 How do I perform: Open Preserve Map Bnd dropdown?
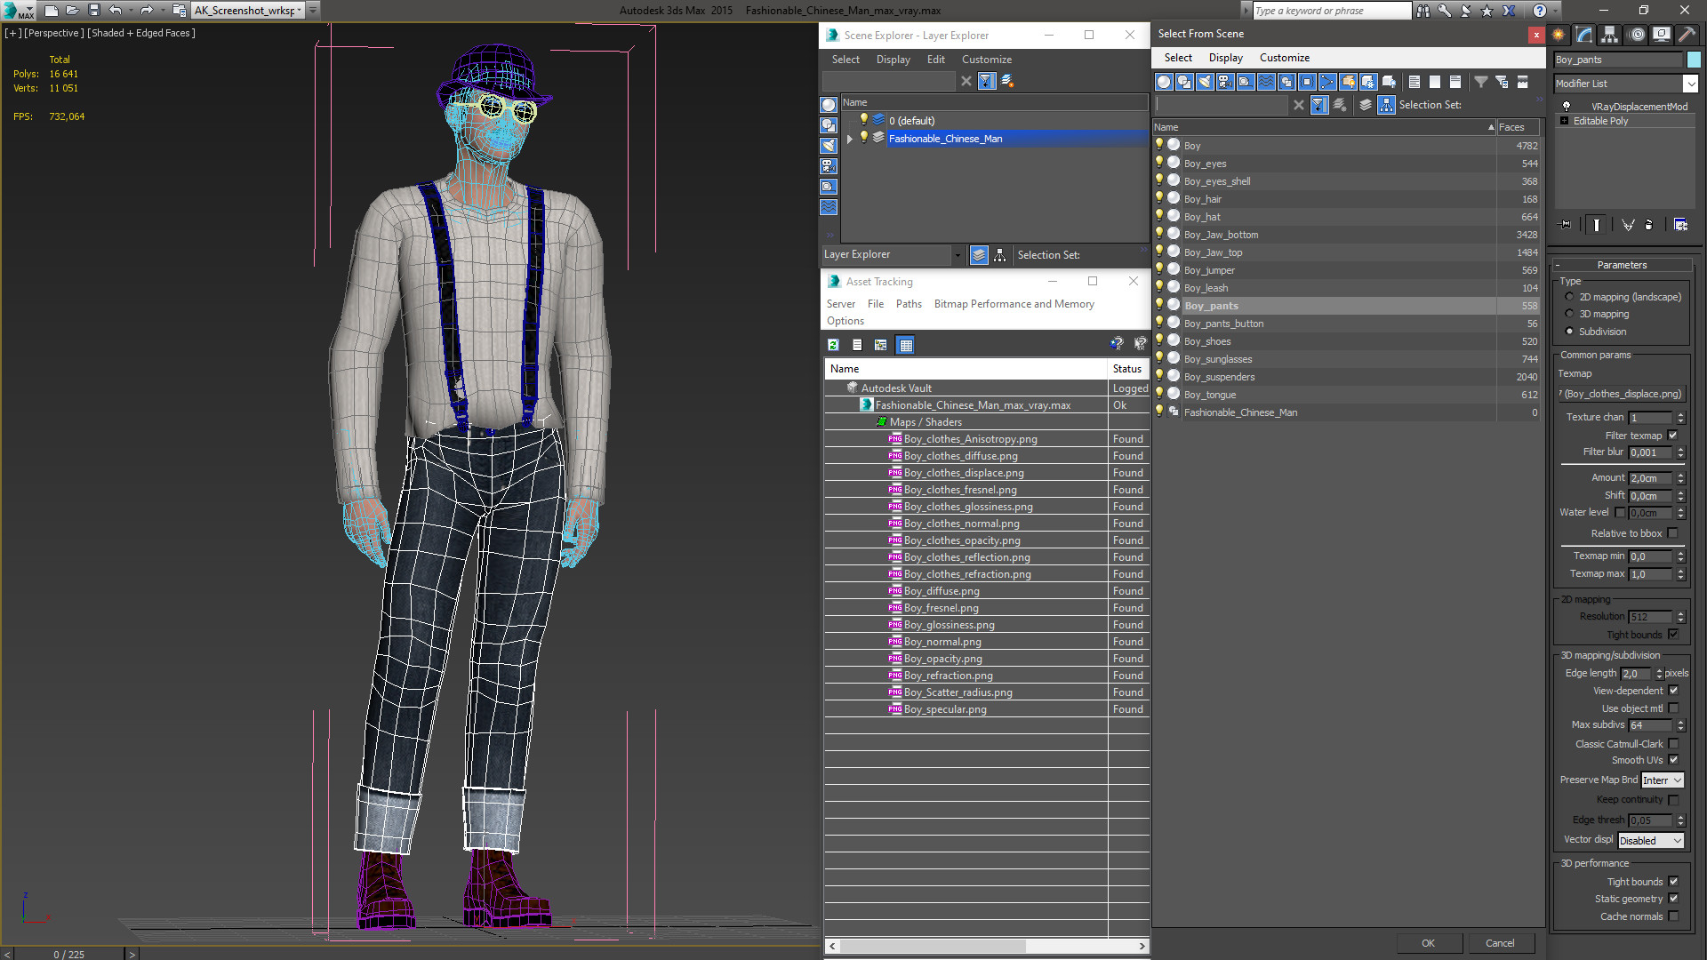point(1663,780)
